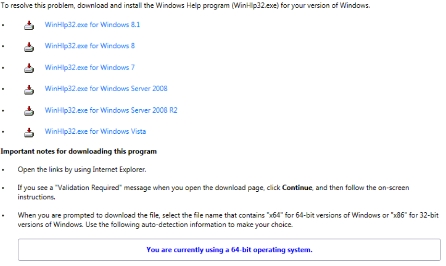446x266 pixels.
Task: Click the 'Important notes for downloading this program' heading
Action: coord(79,151)
